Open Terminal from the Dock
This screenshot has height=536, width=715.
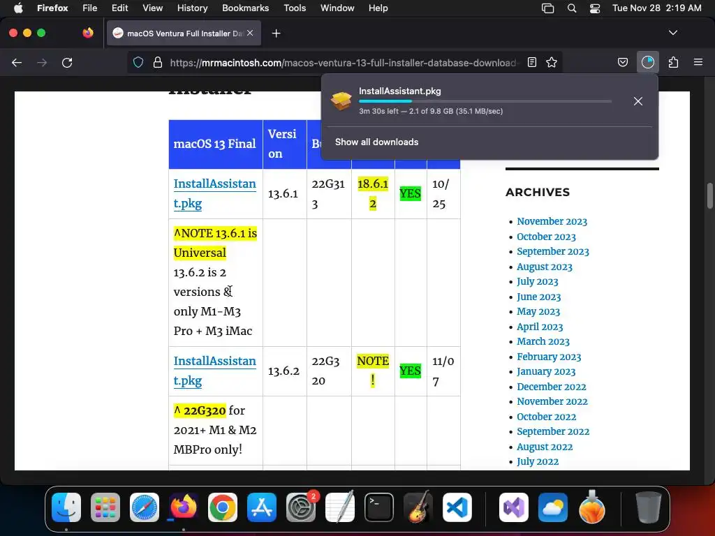(379, 507)
